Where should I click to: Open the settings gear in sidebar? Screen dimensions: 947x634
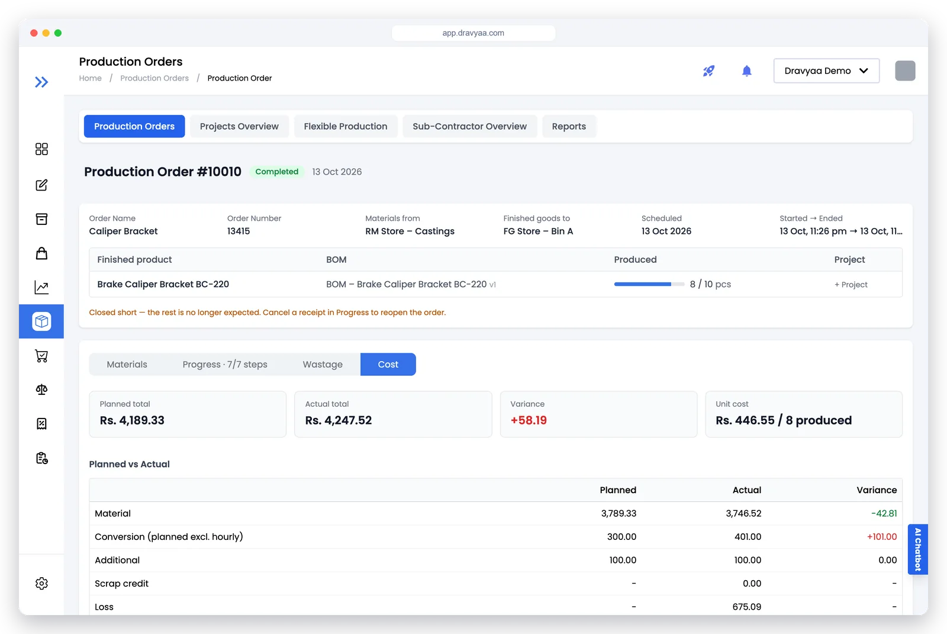(x=41, y=584)
